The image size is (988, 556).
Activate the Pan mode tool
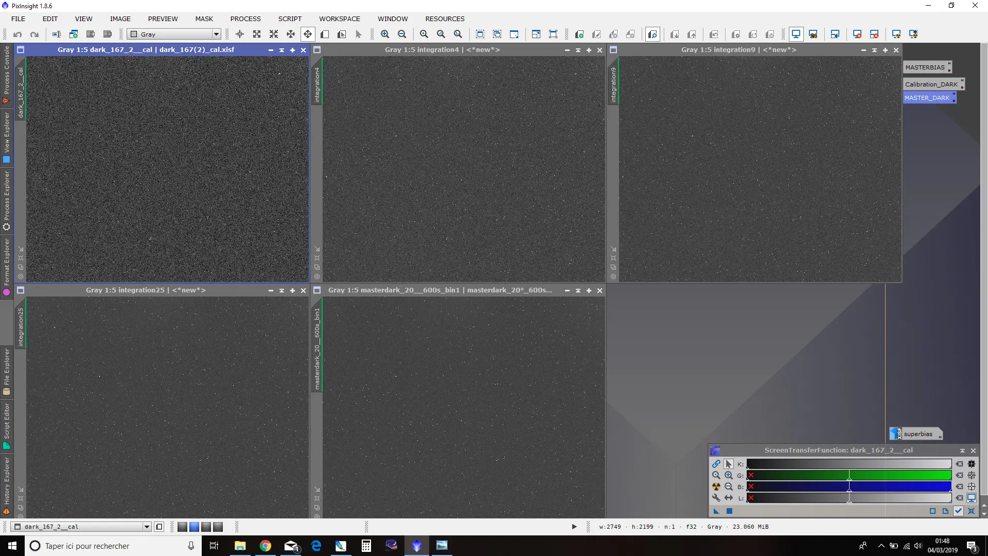[x=308, y=34]
